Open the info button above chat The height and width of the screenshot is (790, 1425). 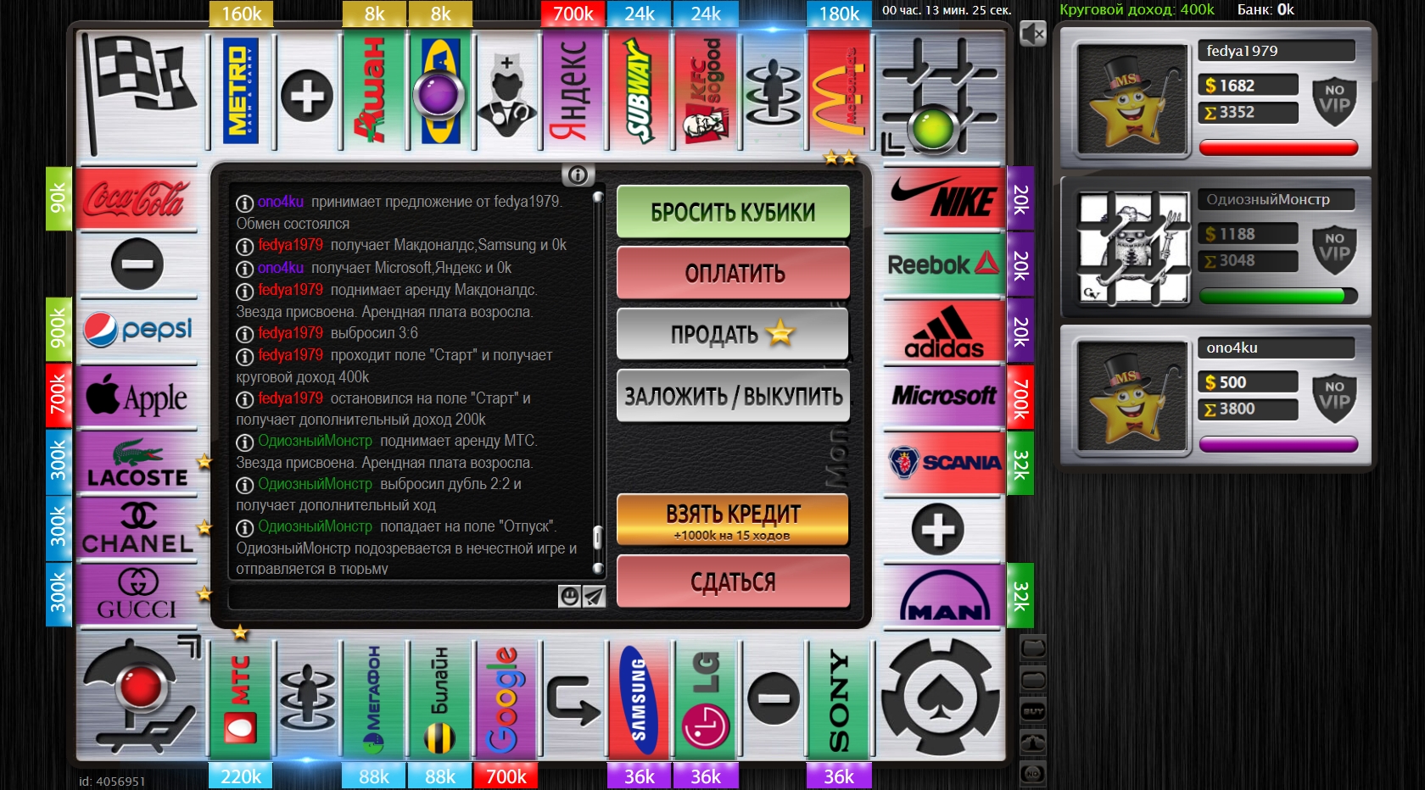click(x=578, y=175)
